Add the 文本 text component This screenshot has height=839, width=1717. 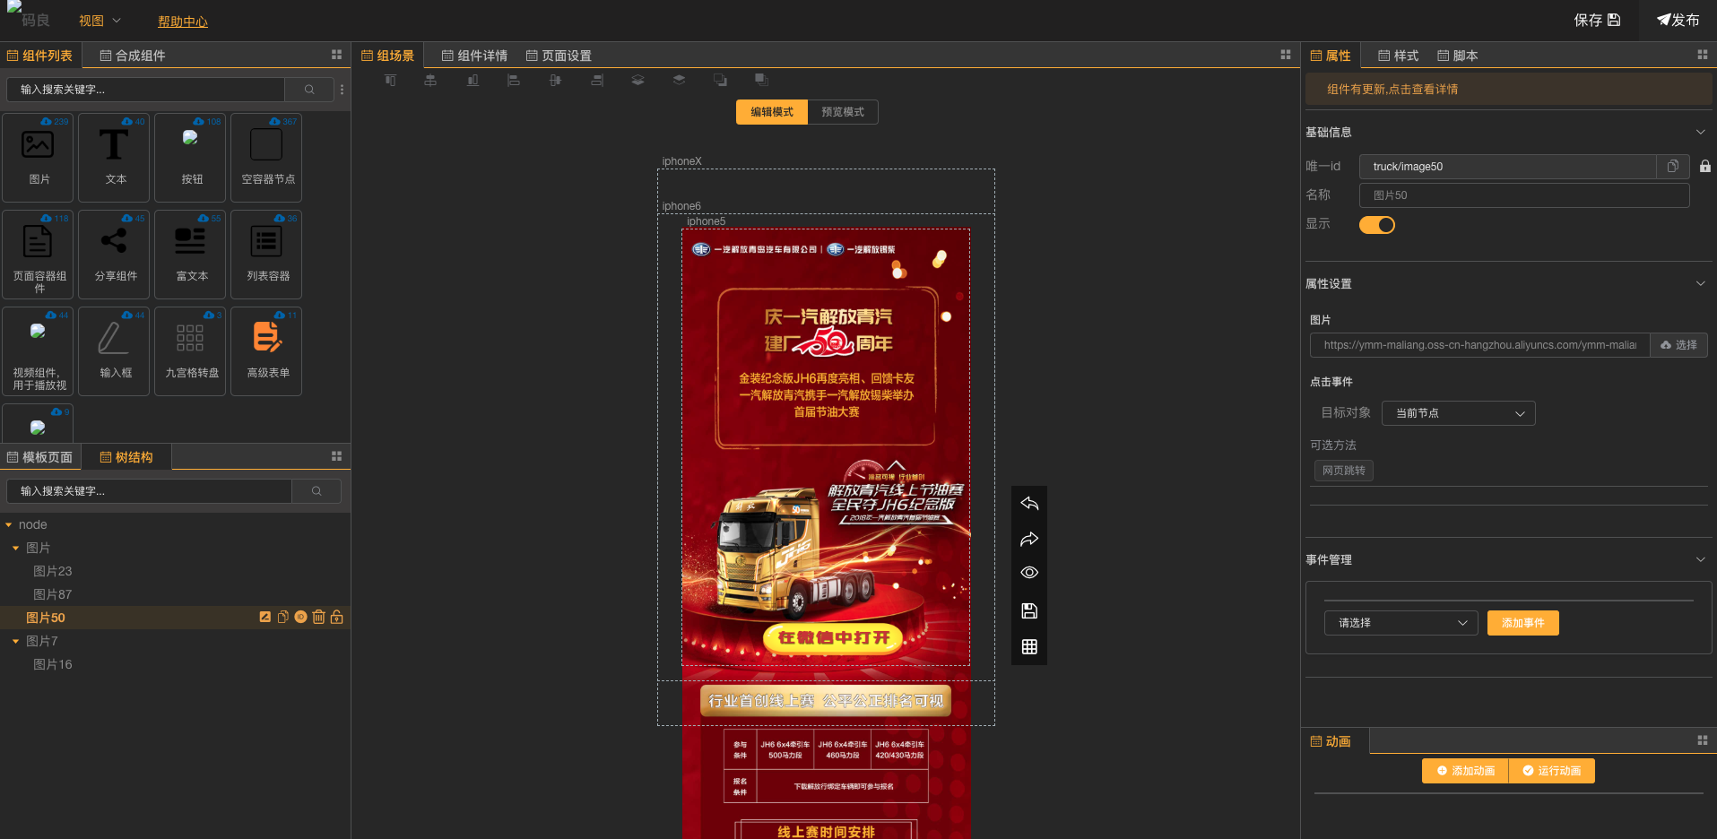pos(114,157)
